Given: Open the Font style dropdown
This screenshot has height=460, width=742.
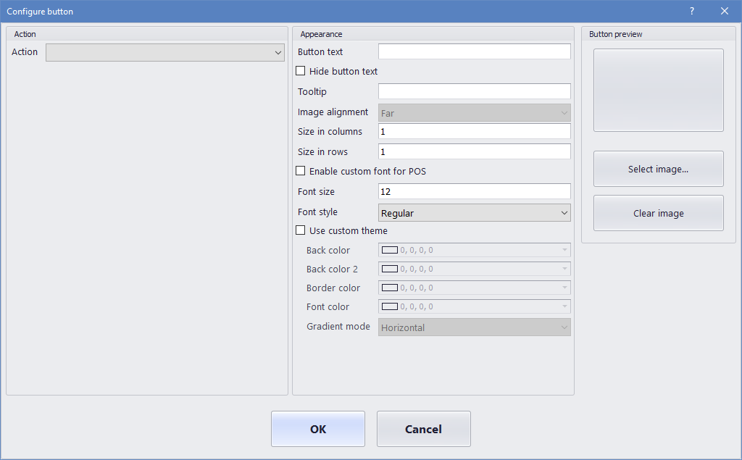Looking at the screenshot, I should point(564,212).
